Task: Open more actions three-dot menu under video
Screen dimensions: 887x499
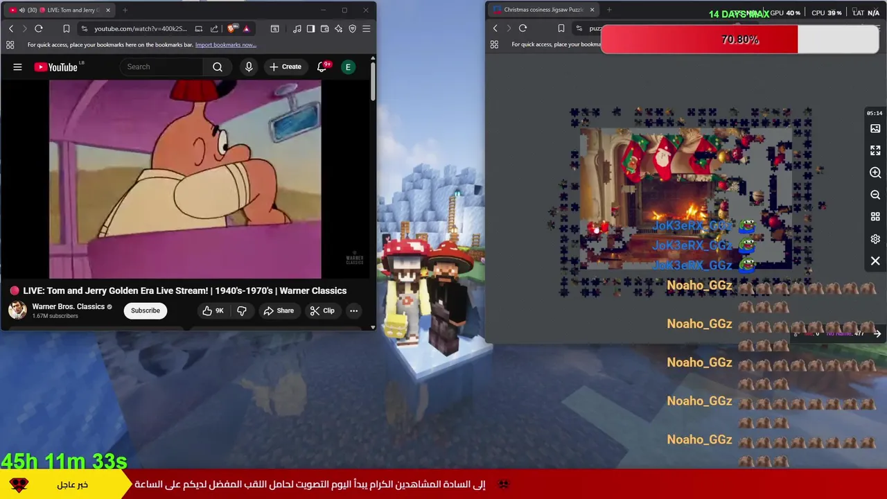Action: point(353,310)
